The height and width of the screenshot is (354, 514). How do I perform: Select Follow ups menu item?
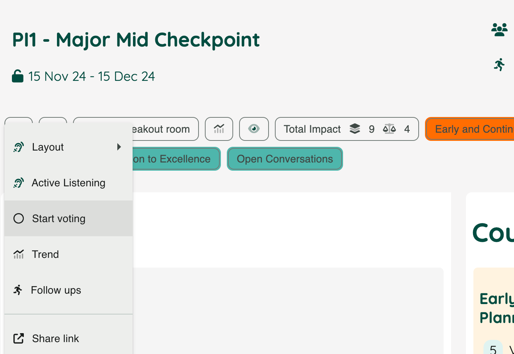pos(69,290)
